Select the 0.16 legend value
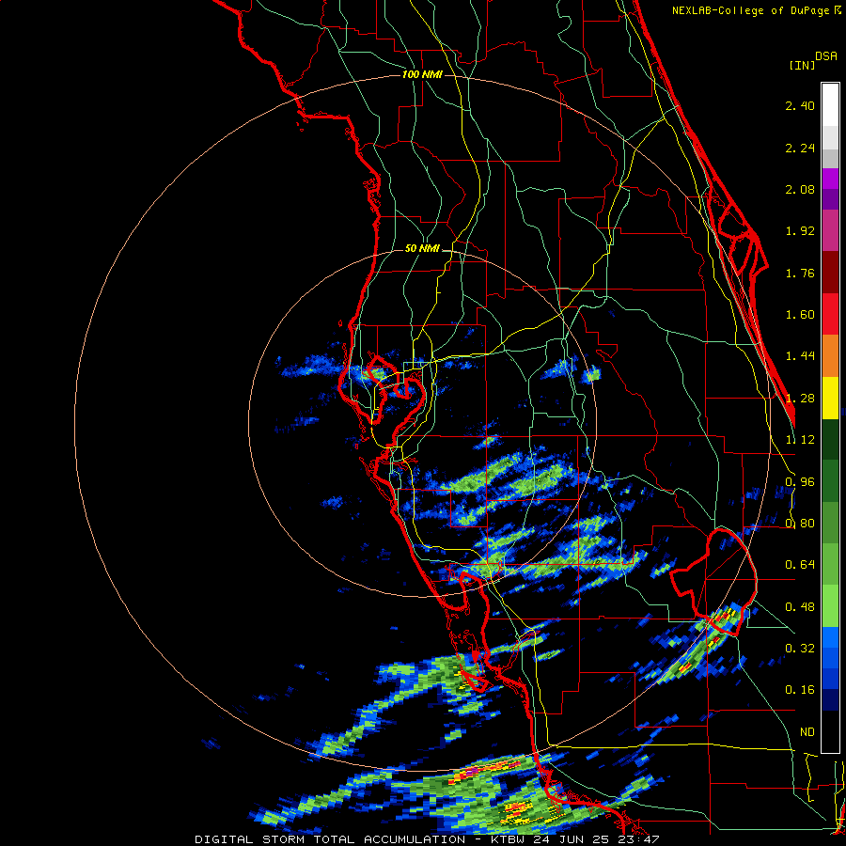The height and width of the screenshot is (846, 846). click(x=800, y=690)
